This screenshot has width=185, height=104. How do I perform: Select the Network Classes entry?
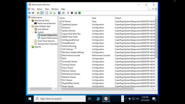tap(69, 77)
